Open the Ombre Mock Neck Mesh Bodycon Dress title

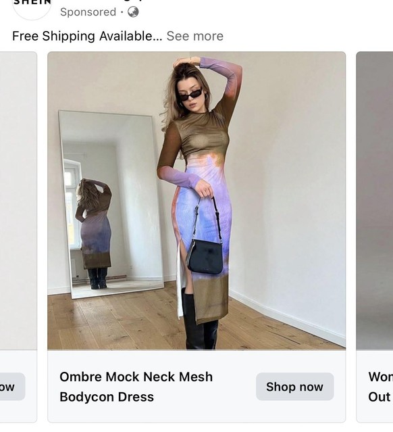[x=136, y=387]
